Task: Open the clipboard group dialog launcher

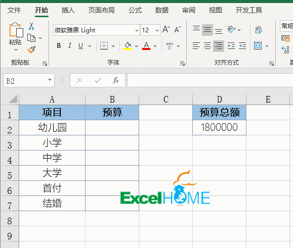Action: 45,64
